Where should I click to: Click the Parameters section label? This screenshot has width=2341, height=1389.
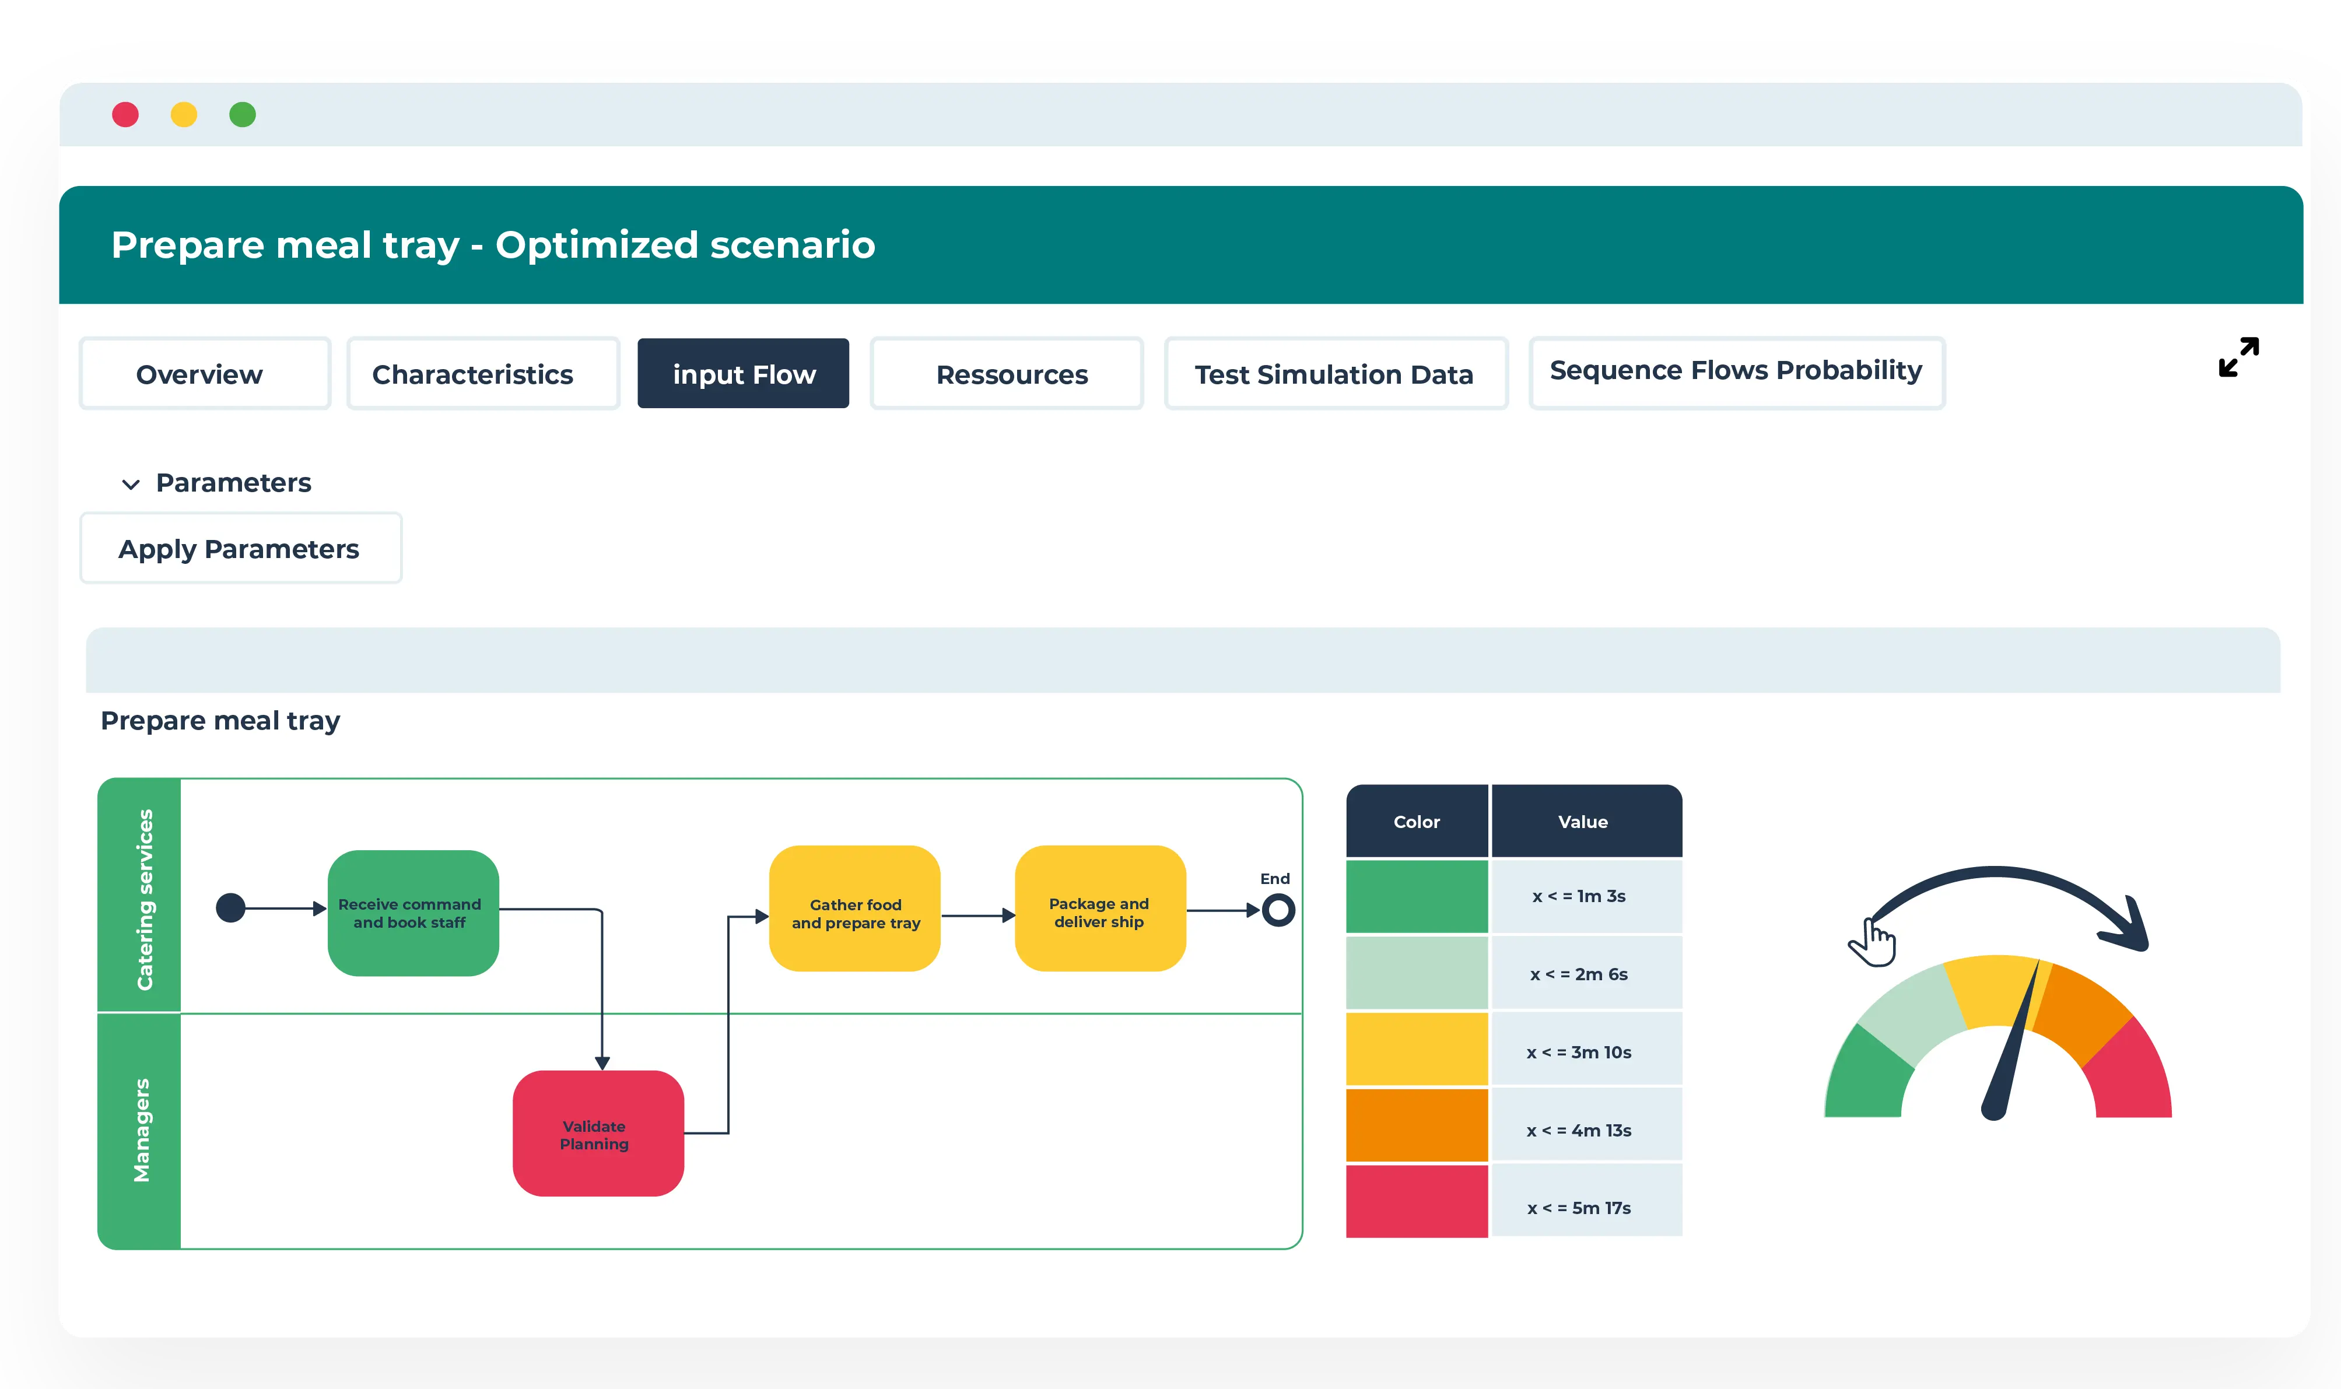click(x=233, y=483)
